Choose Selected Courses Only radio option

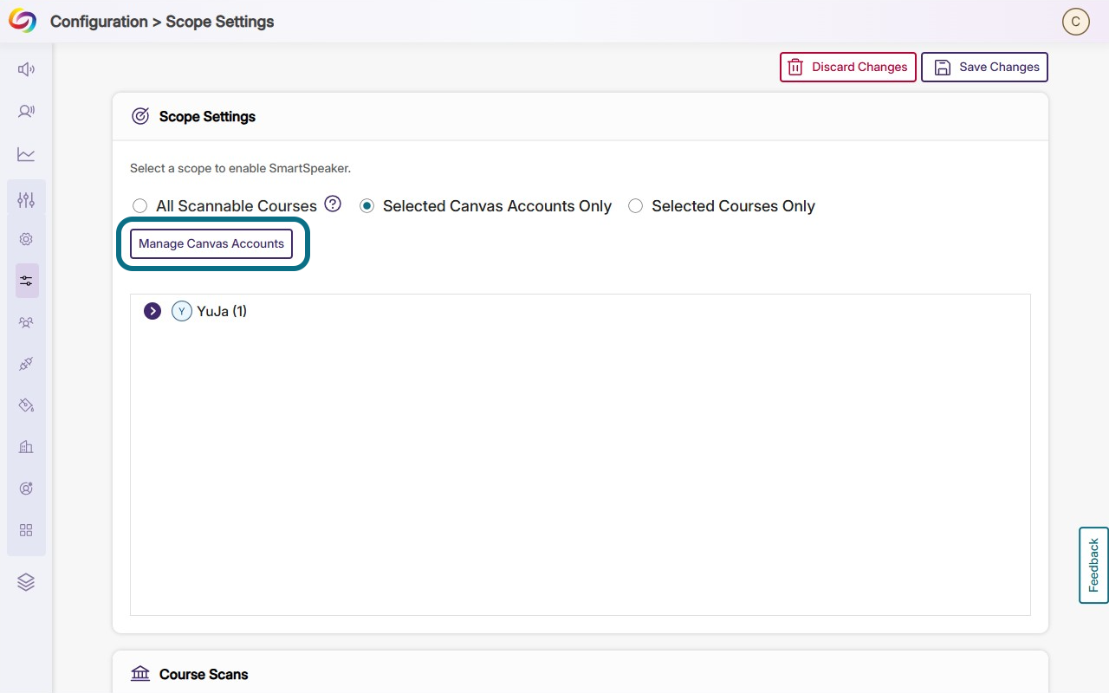tap(636, 206)
